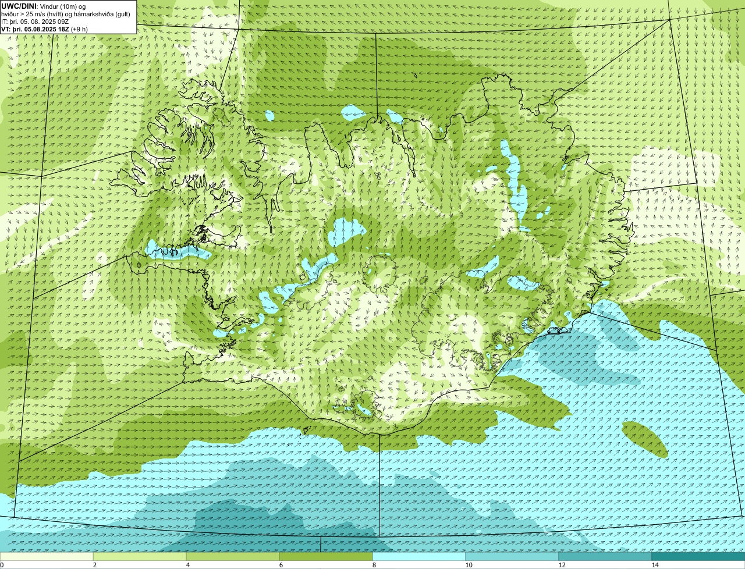Image resolution: width=745 pixels, height=569 pixels.
Task: Click the legend label '6'
Action: pos(281,565)
